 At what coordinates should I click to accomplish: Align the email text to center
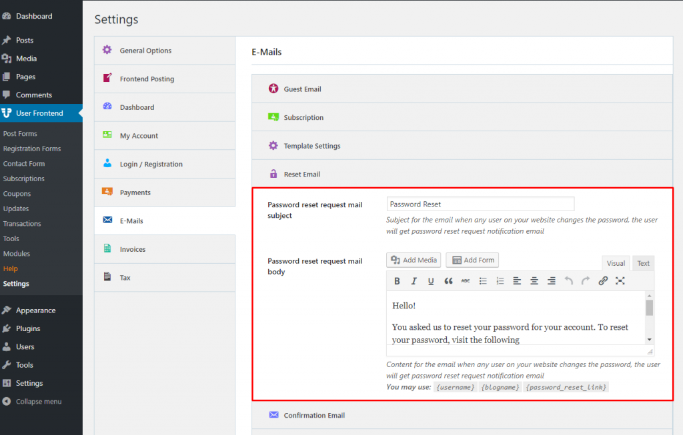(534, 280)
